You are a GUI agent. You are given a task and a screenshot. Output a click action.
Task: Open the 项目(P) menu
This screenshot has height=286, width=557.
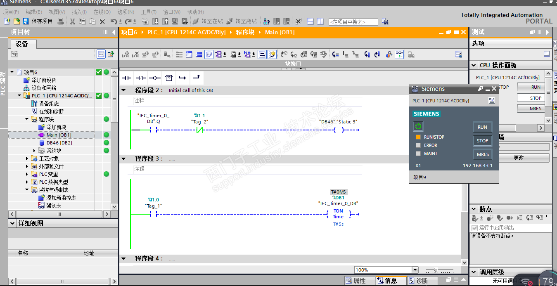[x=11, y=12]
